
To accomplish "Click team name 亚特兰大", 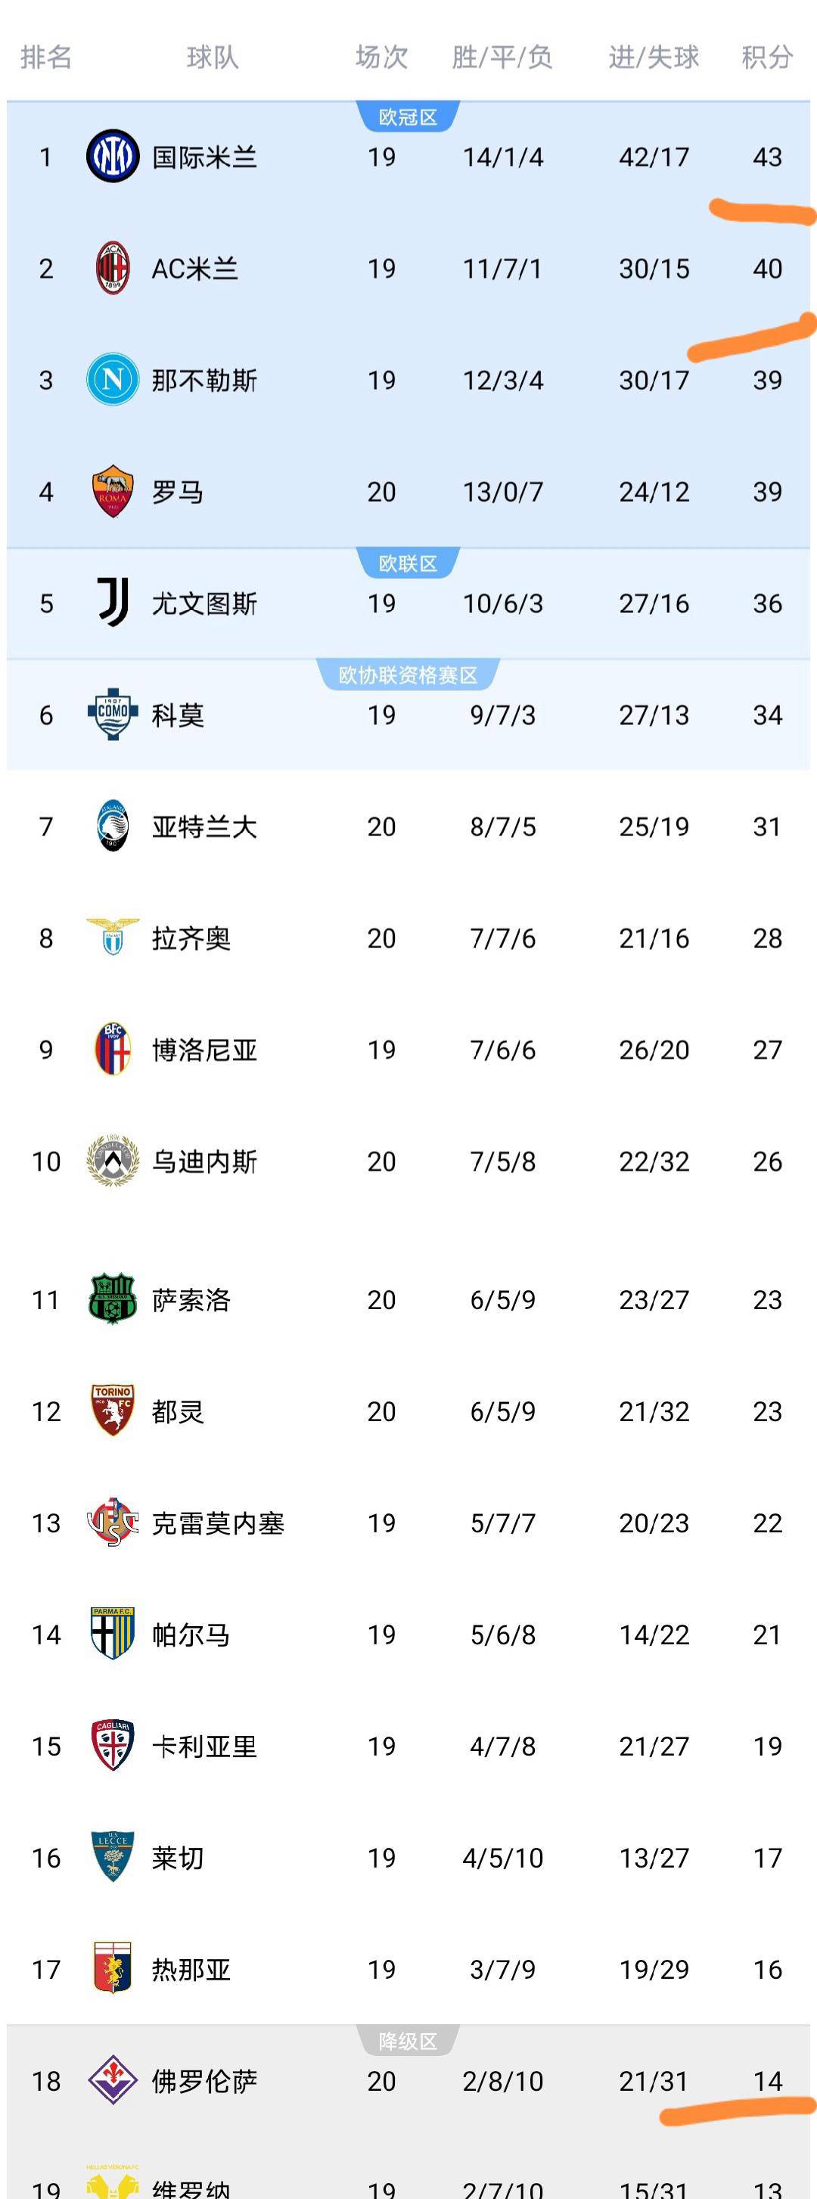I will 204,826.
